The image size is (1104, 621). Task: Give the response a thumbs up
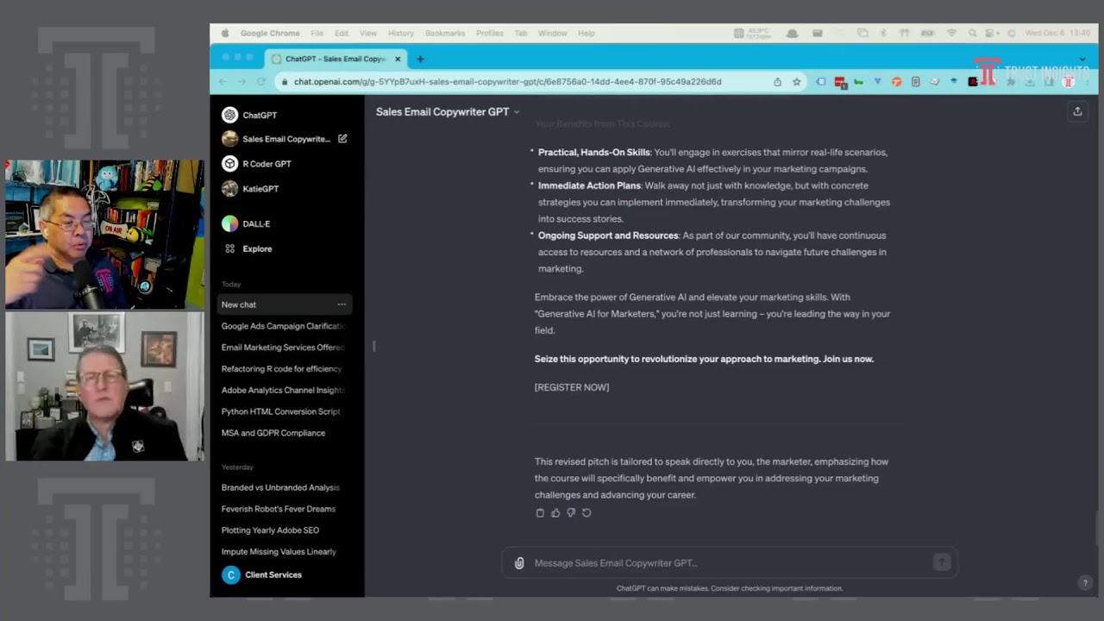click(x=555, y=512)
